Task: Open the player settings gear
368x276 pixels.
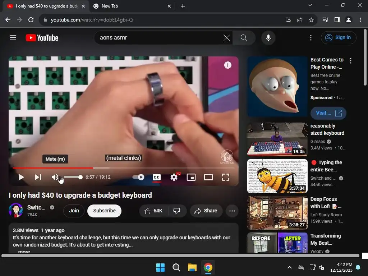Action: 174,177
